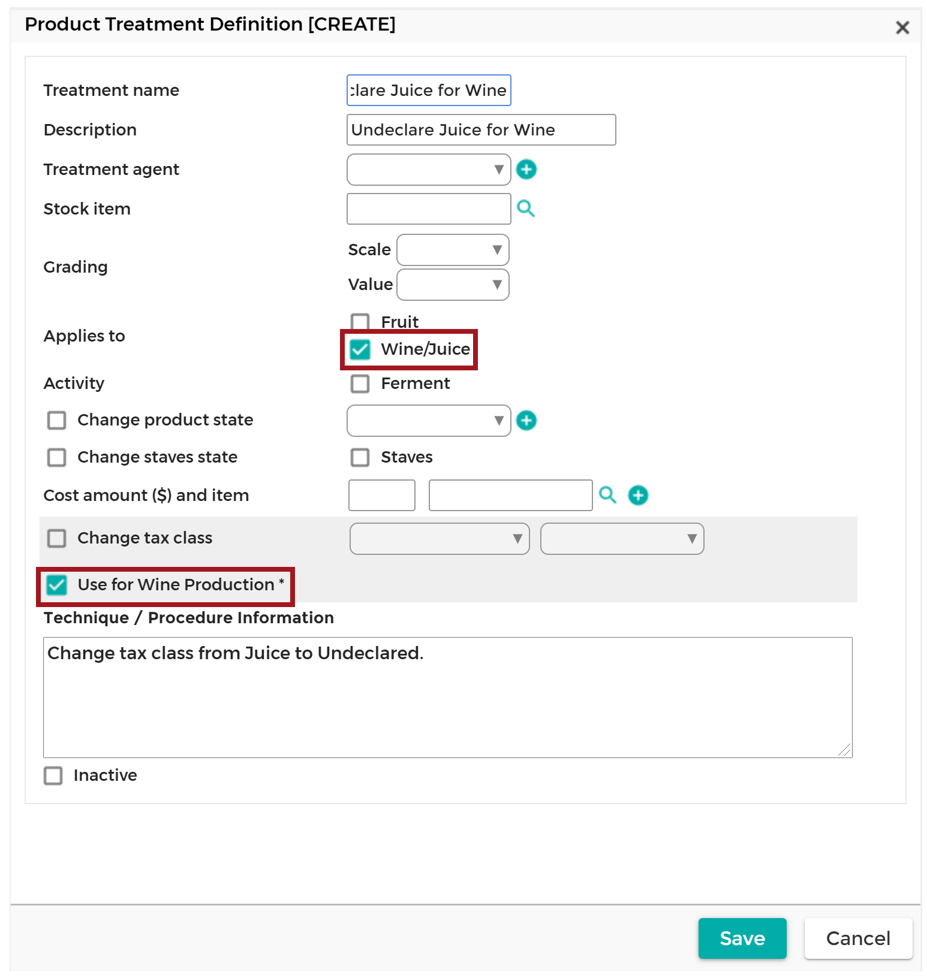The width and height of the screenshot is (927, 978).
Task: Uncheck the Wine/Juice checkbox
Action: (360, 349)
